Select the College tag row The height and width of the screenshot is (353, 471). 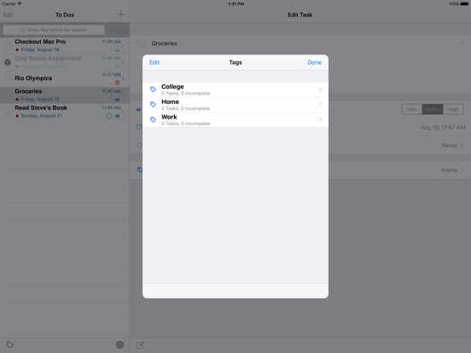(235, 90)
